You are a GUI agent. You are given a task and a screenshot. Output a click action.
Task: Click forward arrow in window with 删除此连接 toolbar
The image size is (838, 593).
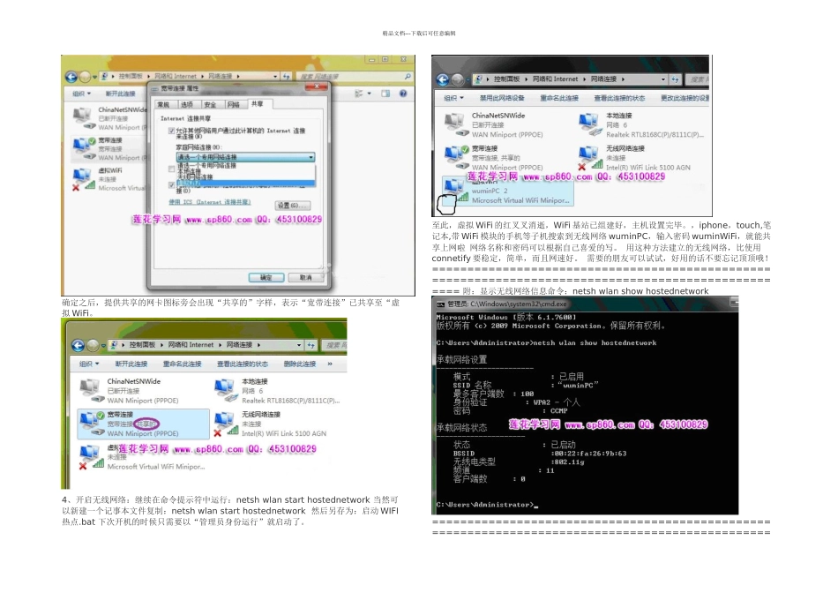click(93, 345)
